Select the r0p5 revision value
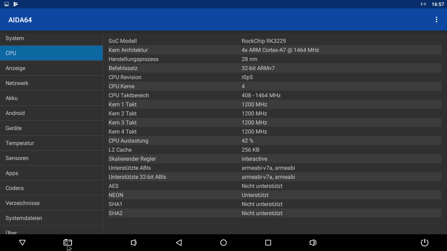Screen dimensions: 447x251 pyautogui.click(x=247, y=77)
